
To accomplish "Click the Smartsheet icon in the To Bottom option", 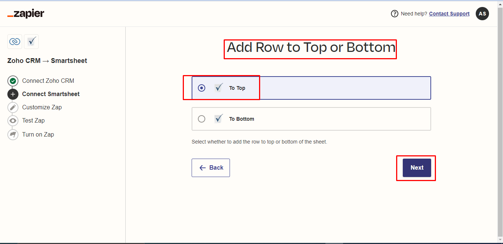I will pyautogui.click(x=219, y=119).
